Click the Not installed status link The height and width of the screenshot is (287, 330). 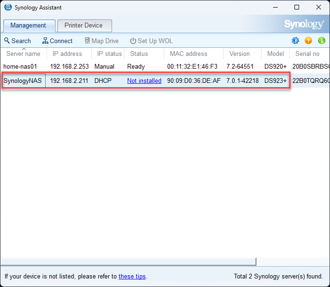144,81
